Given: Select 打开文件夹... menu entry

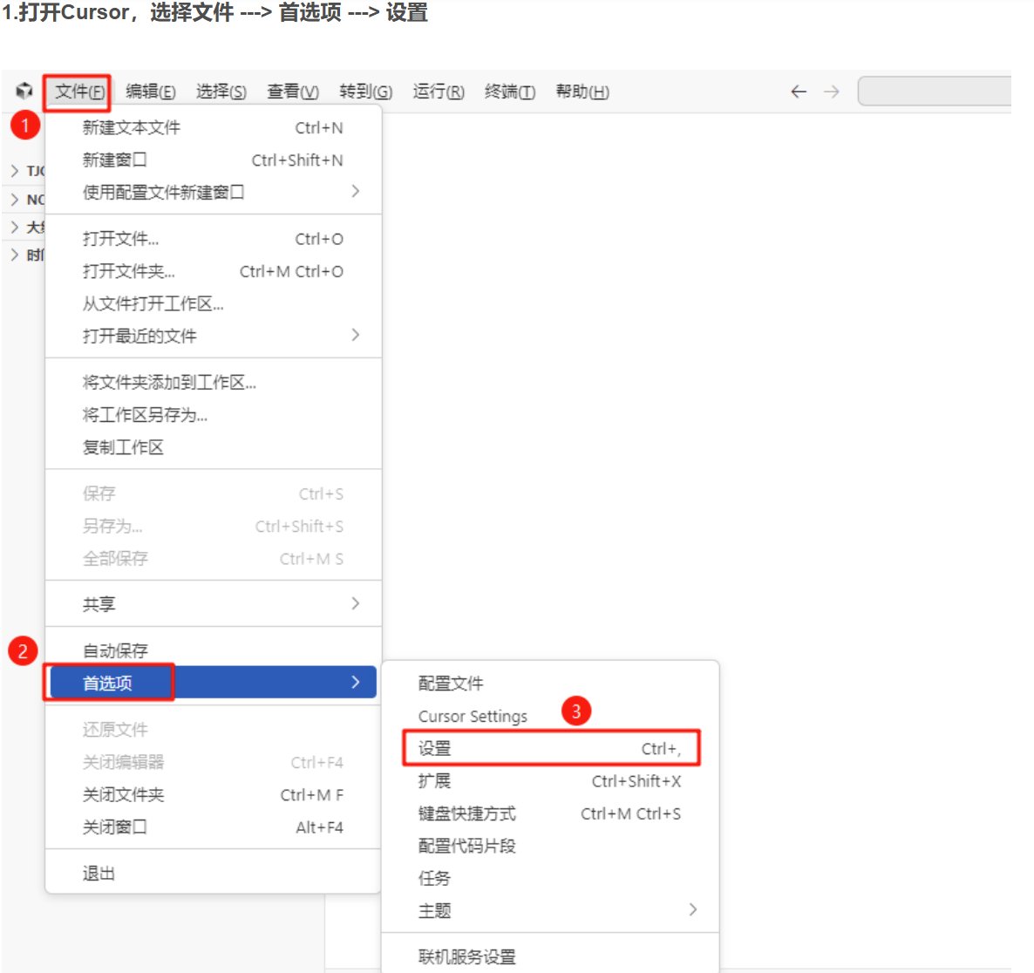Looking at the screenshot, I should click(x=213, y=271).
